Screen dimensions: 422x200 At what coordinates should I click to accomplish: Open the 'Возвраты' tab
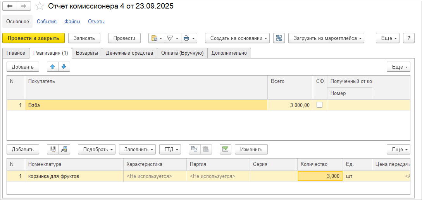click(87, 53)
